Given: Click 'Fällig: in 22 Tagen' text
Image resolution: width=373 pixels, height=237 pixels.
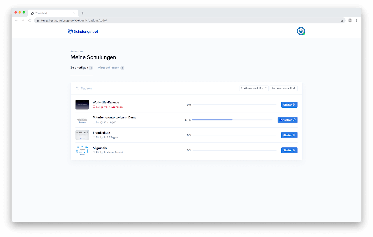Looking at the screenshot, I should tap(107, 137).
